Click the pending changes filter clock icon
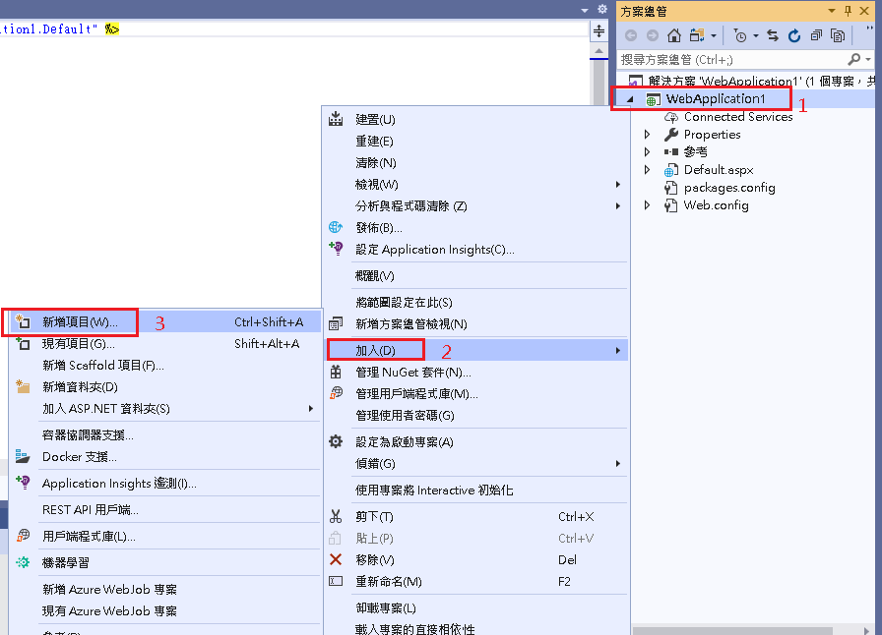Image resolution: width=882 pixels, height=635 pixels. [x=740, y=36]
